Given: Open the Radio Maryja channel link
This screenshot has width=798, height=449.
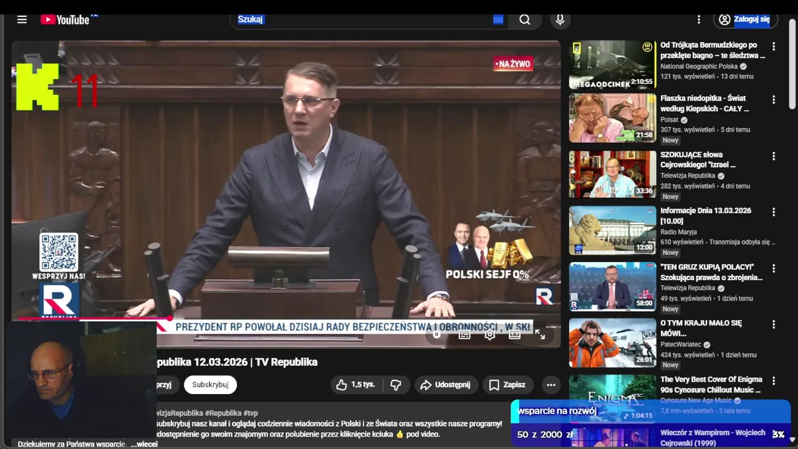Looking at the screenshot, I should coord(679,232).
